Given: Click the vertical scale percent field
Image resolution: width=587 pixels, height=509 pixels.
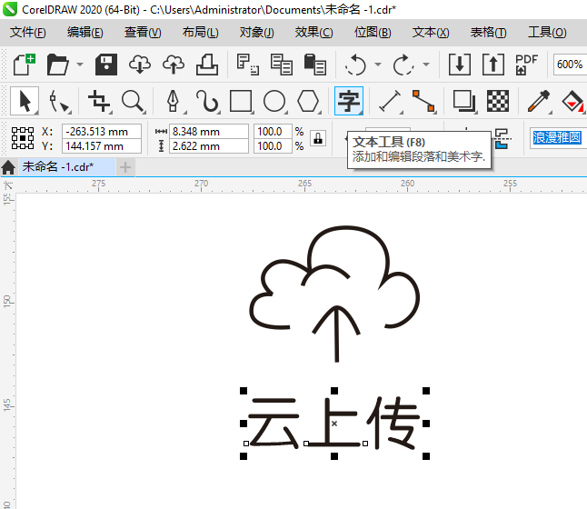Looking at the screenshot, I should 273,146.
